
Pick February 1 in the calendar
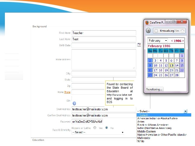click(182, 56)
